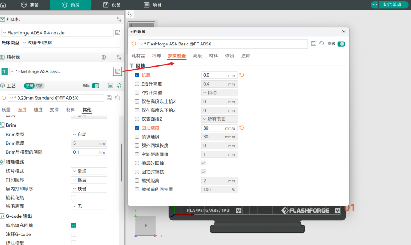Open the Brim类型 dropdown

click(x=89, y=135)
